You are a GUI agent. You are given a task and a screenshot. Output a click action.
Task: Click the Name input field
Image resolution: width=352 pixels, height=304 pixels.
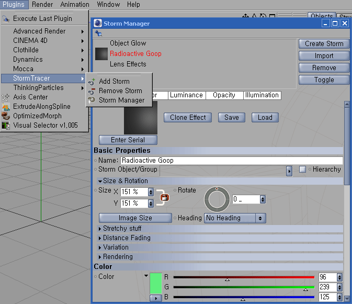[232, 161]
